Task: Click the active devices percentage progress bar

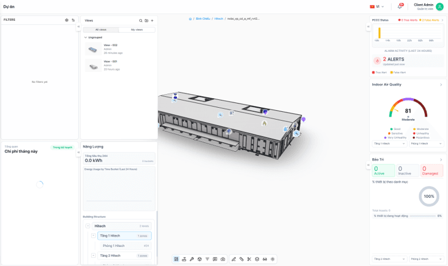Action: pyautogui.click(x=422, y=216)
